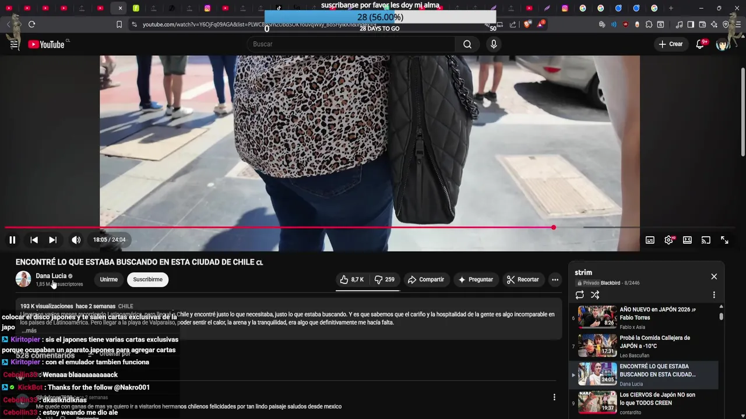Open more actions menu beside Recortar
This screenshot has width=746, height=419.
(x=555, y=279)
